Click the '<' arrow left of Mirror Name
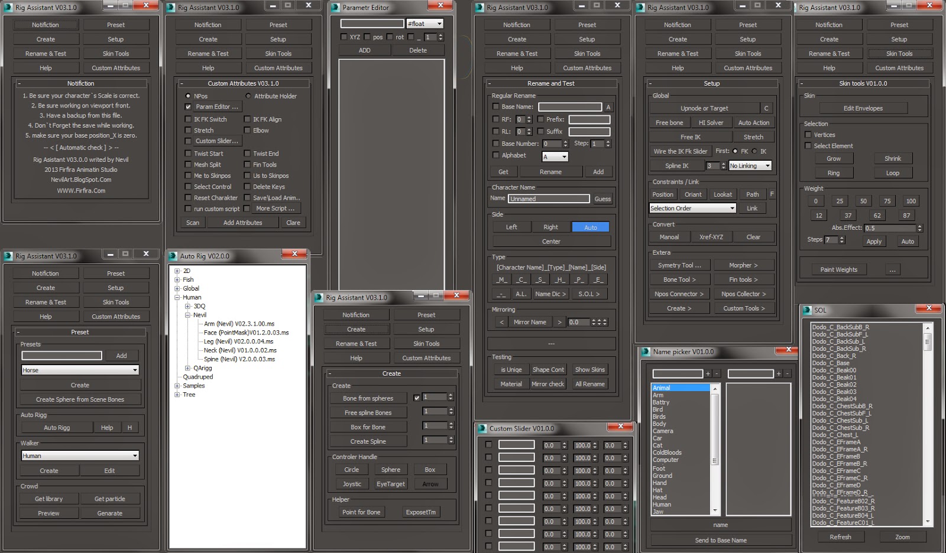 click(x=502, y=322)
